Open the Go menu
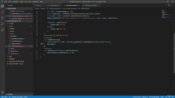175x98 pixels. 26,2
